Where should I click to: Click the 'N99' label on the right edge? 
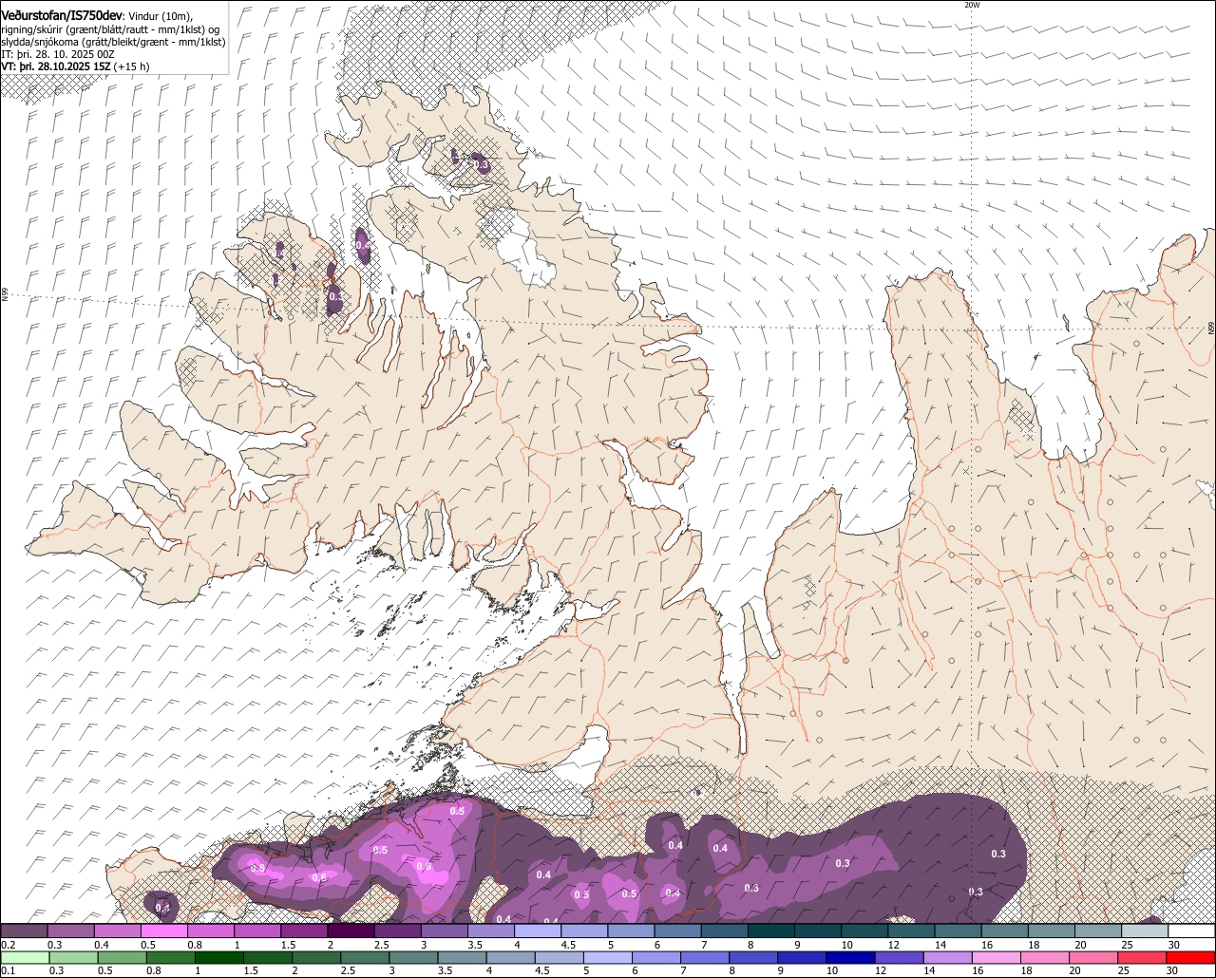[1211, 328]
